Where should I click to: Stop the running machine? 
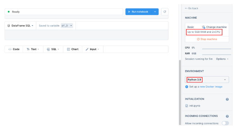(x=207, y=39)
